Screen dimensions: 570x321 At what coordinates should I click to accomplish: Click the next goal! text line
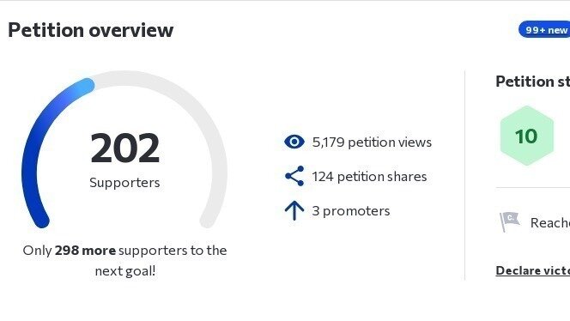pos(125,271)
